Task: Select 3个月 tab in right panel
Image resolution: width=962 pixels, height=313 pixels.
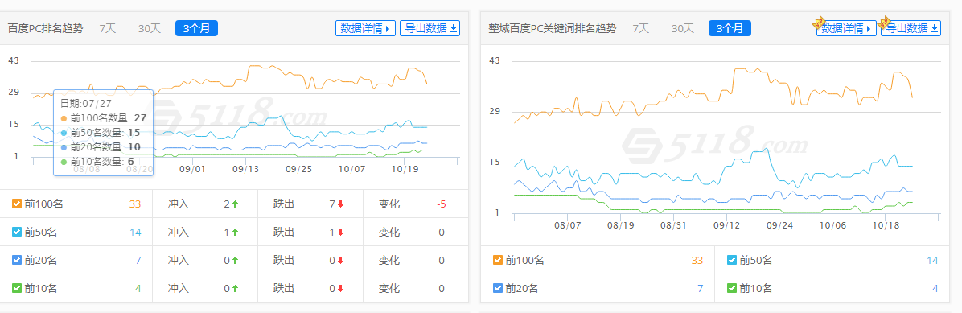Action: click(730, 28)
